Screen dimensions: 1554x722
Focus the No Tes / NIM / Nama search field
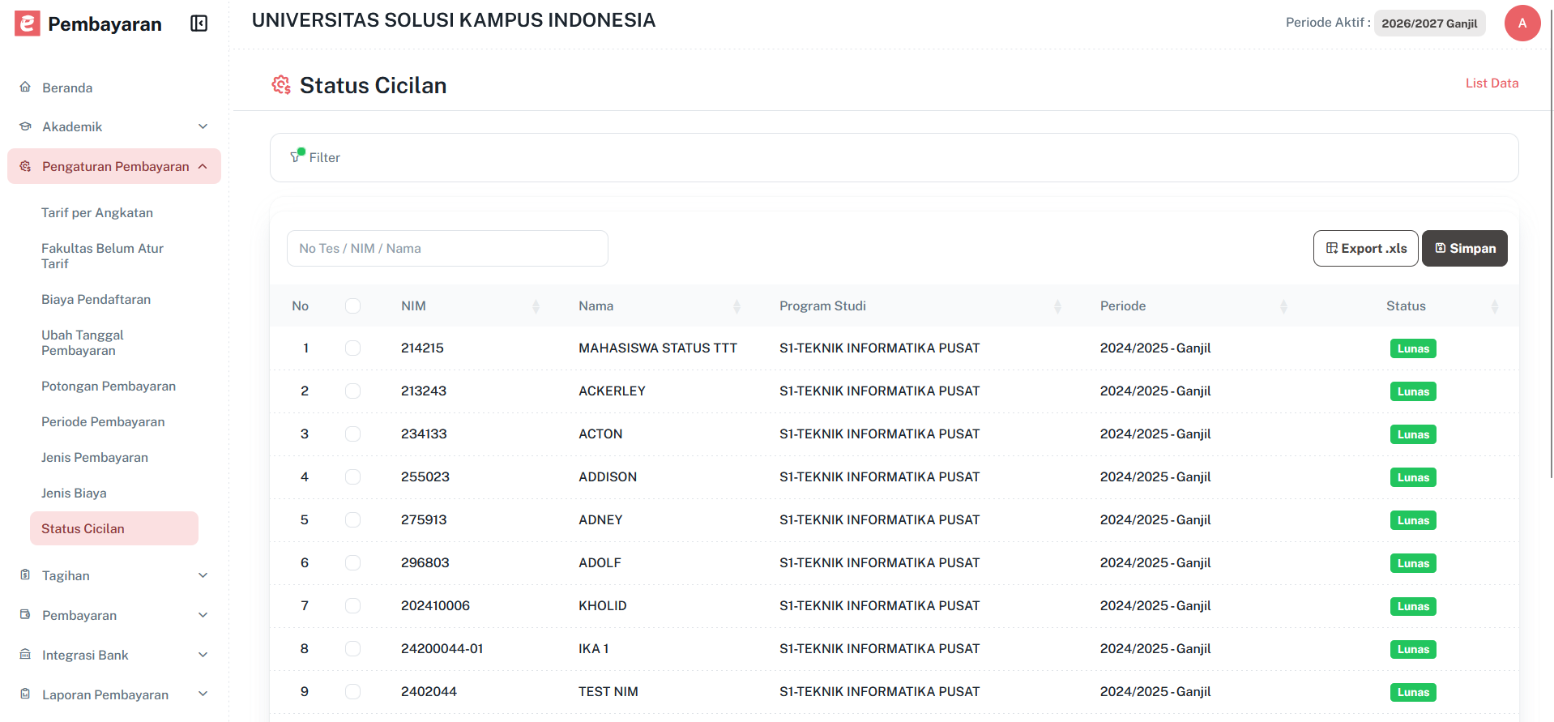pyautogui.click(x=447, y=248)
